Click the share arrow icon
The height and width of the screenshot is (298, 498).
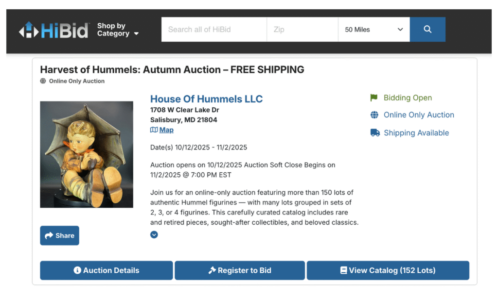[x=49, y=236]
